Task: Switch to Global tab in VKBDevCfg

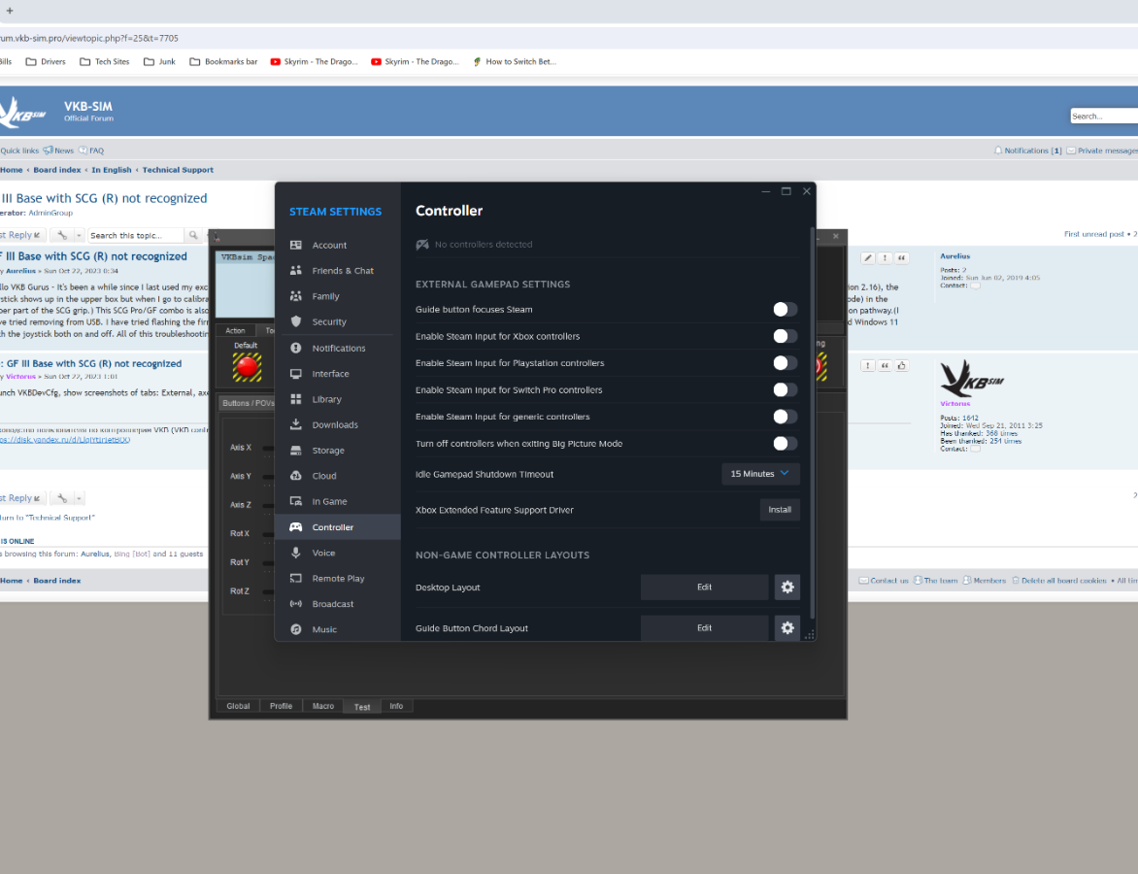Action: (237, 706)
